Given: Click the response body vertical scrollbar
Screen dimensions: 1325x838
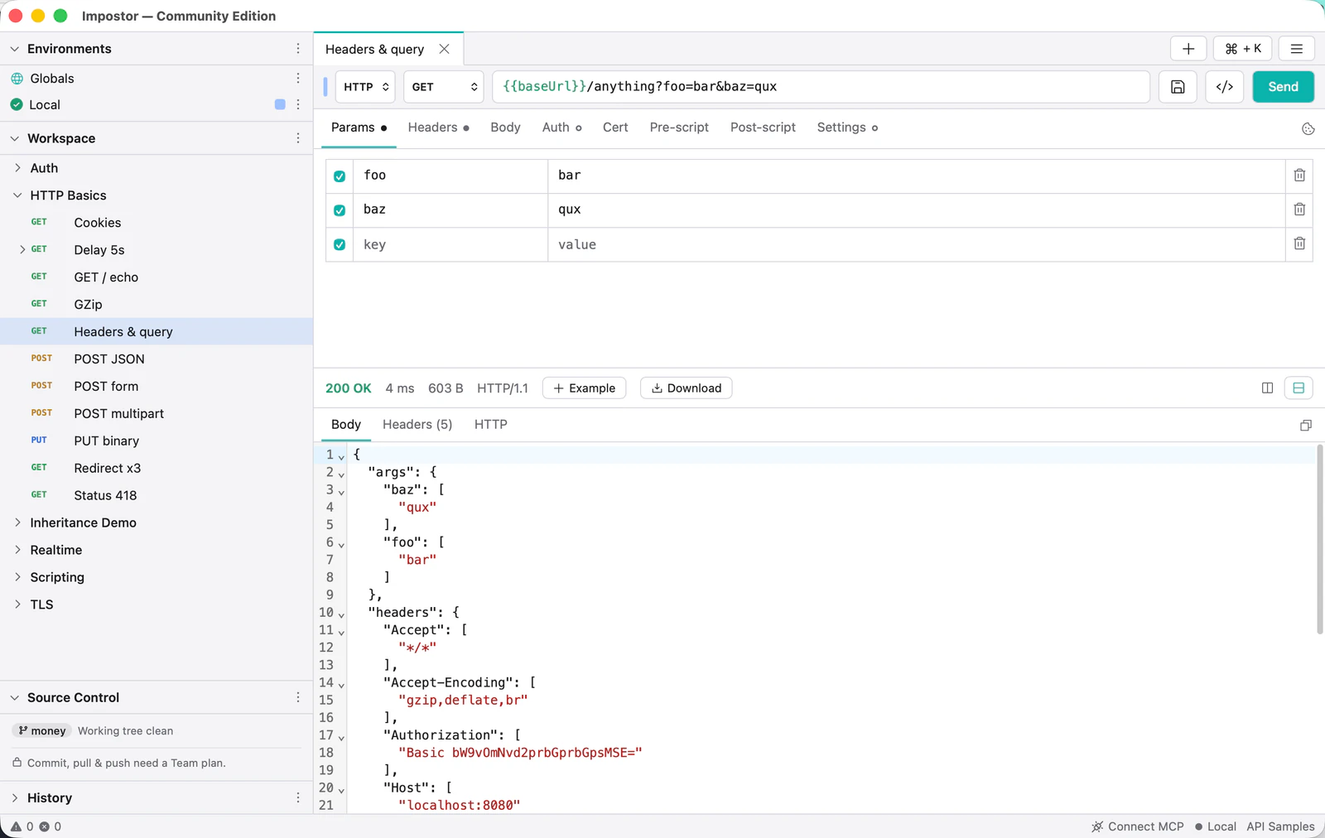Looking at the screenshot, I should click(x=1319, y=540).
